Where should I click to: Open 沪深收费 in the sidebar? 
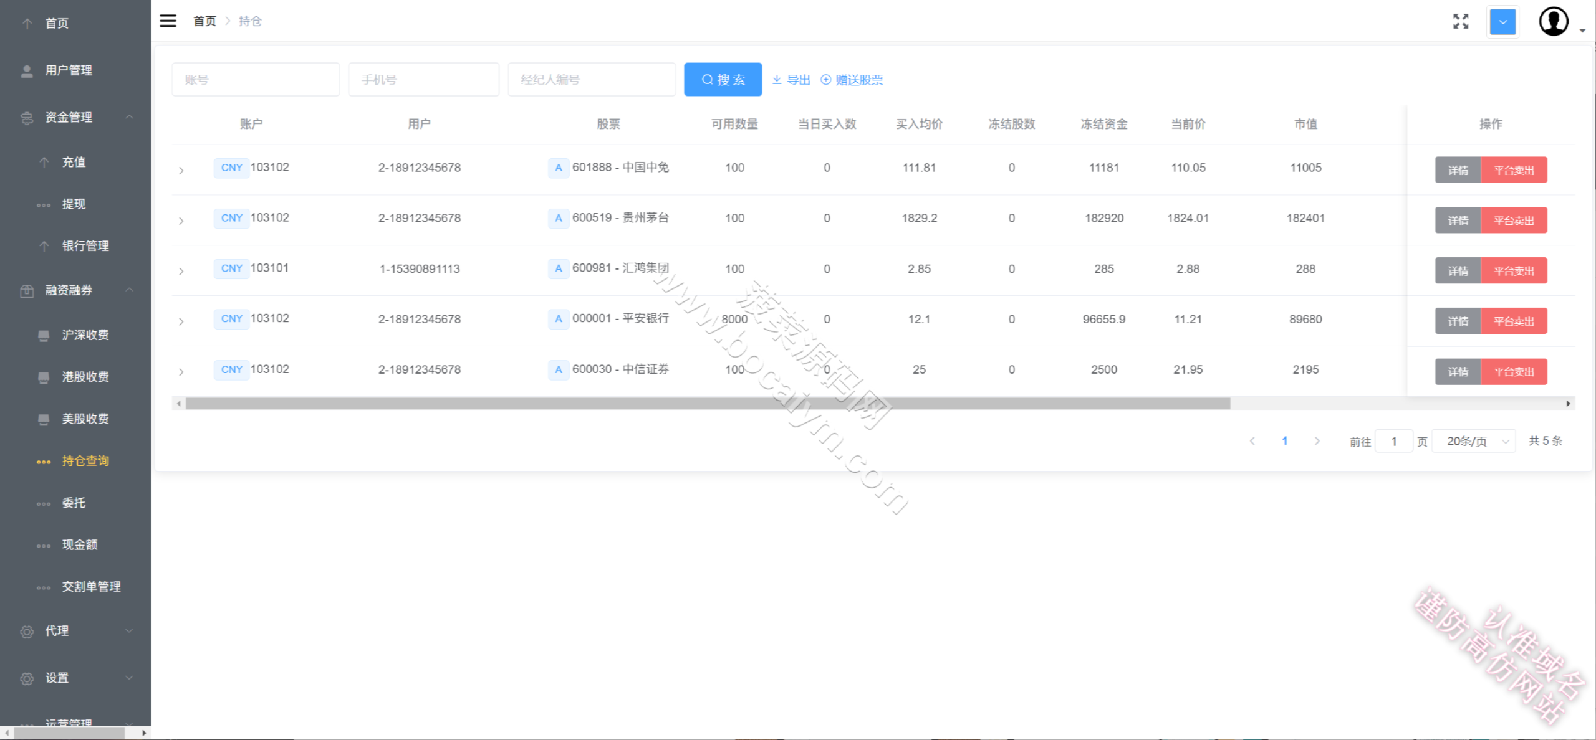(x=75, y=335)
